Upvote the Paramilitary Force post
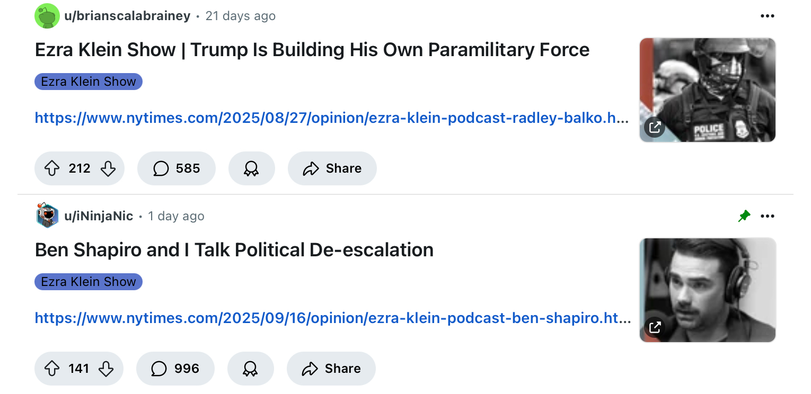Image resolution: width=811 pixels, height=394 pixels. [x=51, y=168]
